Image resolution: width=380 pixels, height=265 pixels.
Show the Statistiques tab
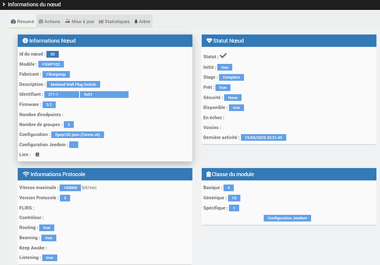[114, 22]
